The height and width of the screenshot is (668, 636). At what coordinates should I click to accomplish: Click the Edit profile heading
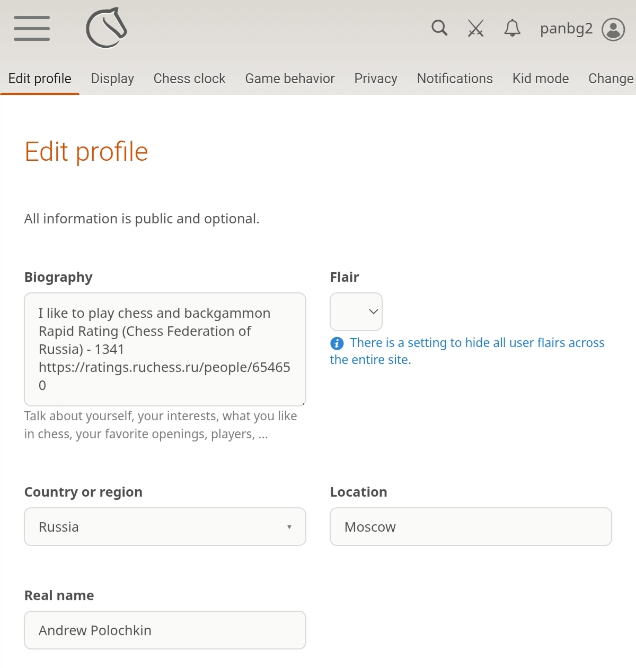86,152
